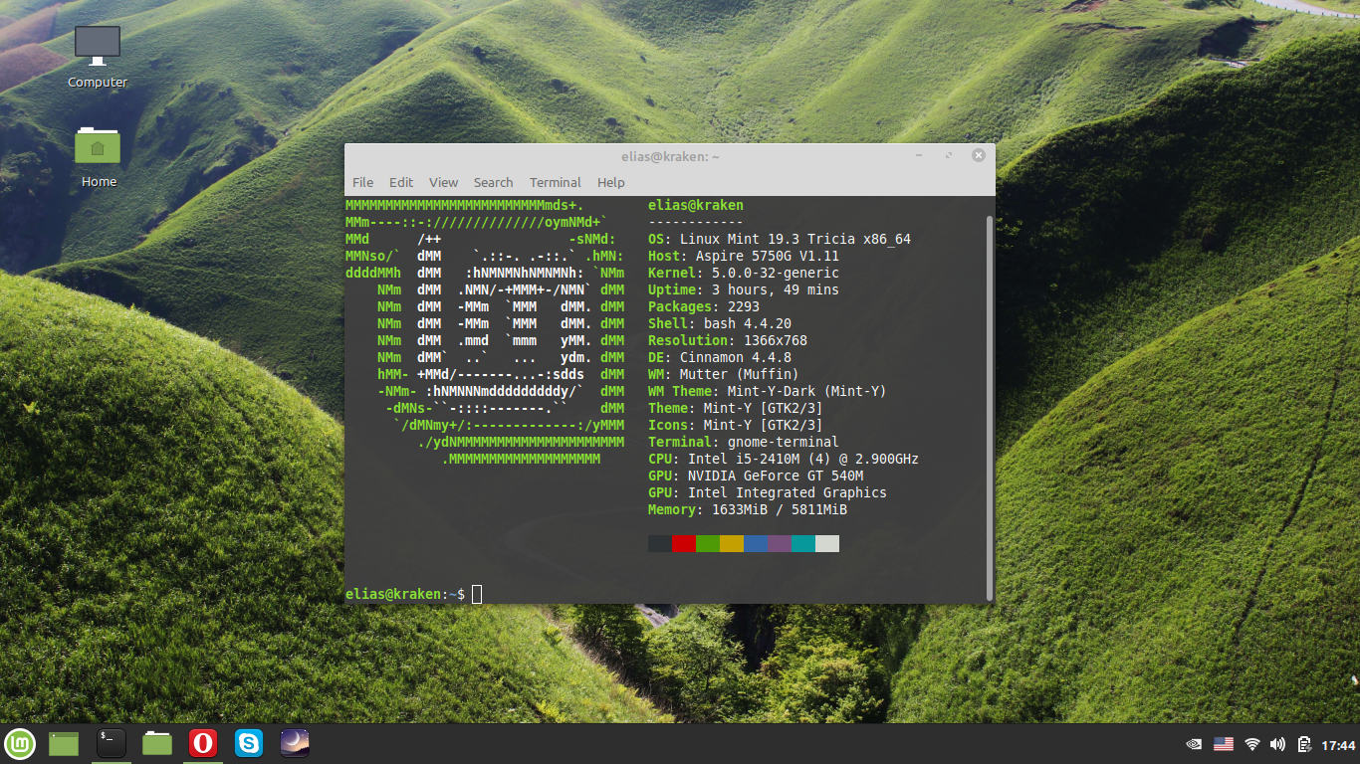Open the Terminal menu in menu bar
Viewport: 1360px width, 764px height.
[556, 182]
